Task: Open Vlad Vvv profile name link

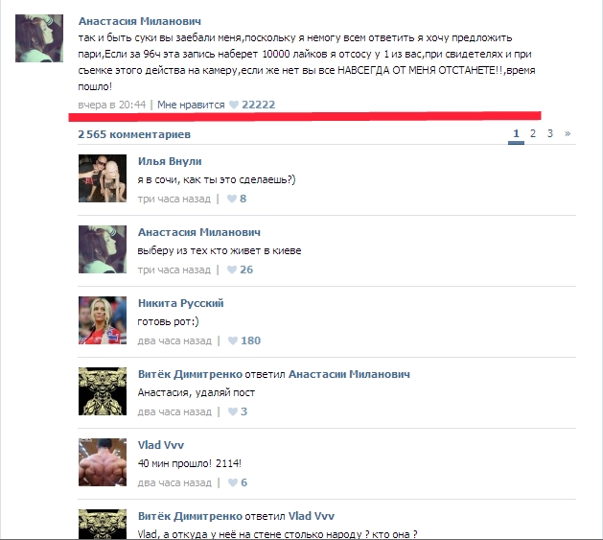Action: (x=161, y=445)
